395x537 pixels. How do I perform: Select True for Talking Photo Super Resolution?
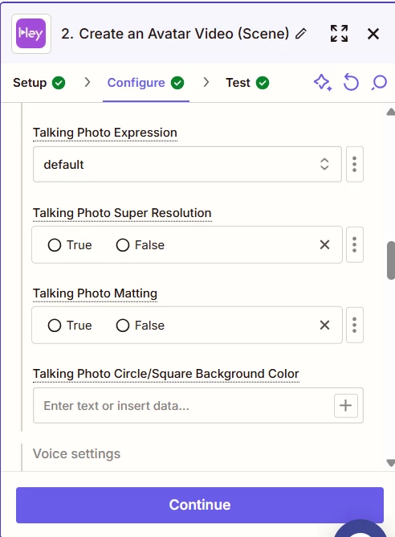70,245
